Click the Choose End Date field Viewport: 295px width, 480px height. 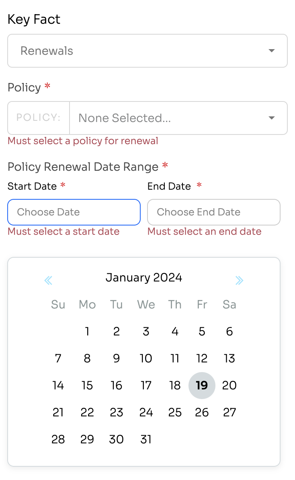pos(214,212)
